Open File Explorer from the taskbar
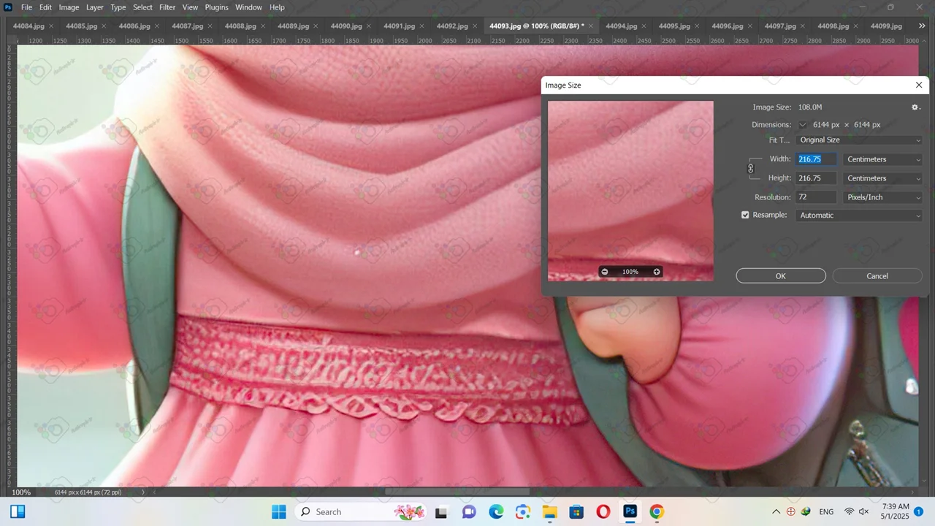 [549, 512]
